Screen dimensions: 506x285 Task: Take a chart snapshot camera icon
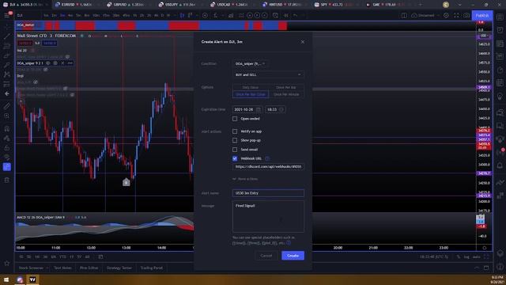(466, 16)
